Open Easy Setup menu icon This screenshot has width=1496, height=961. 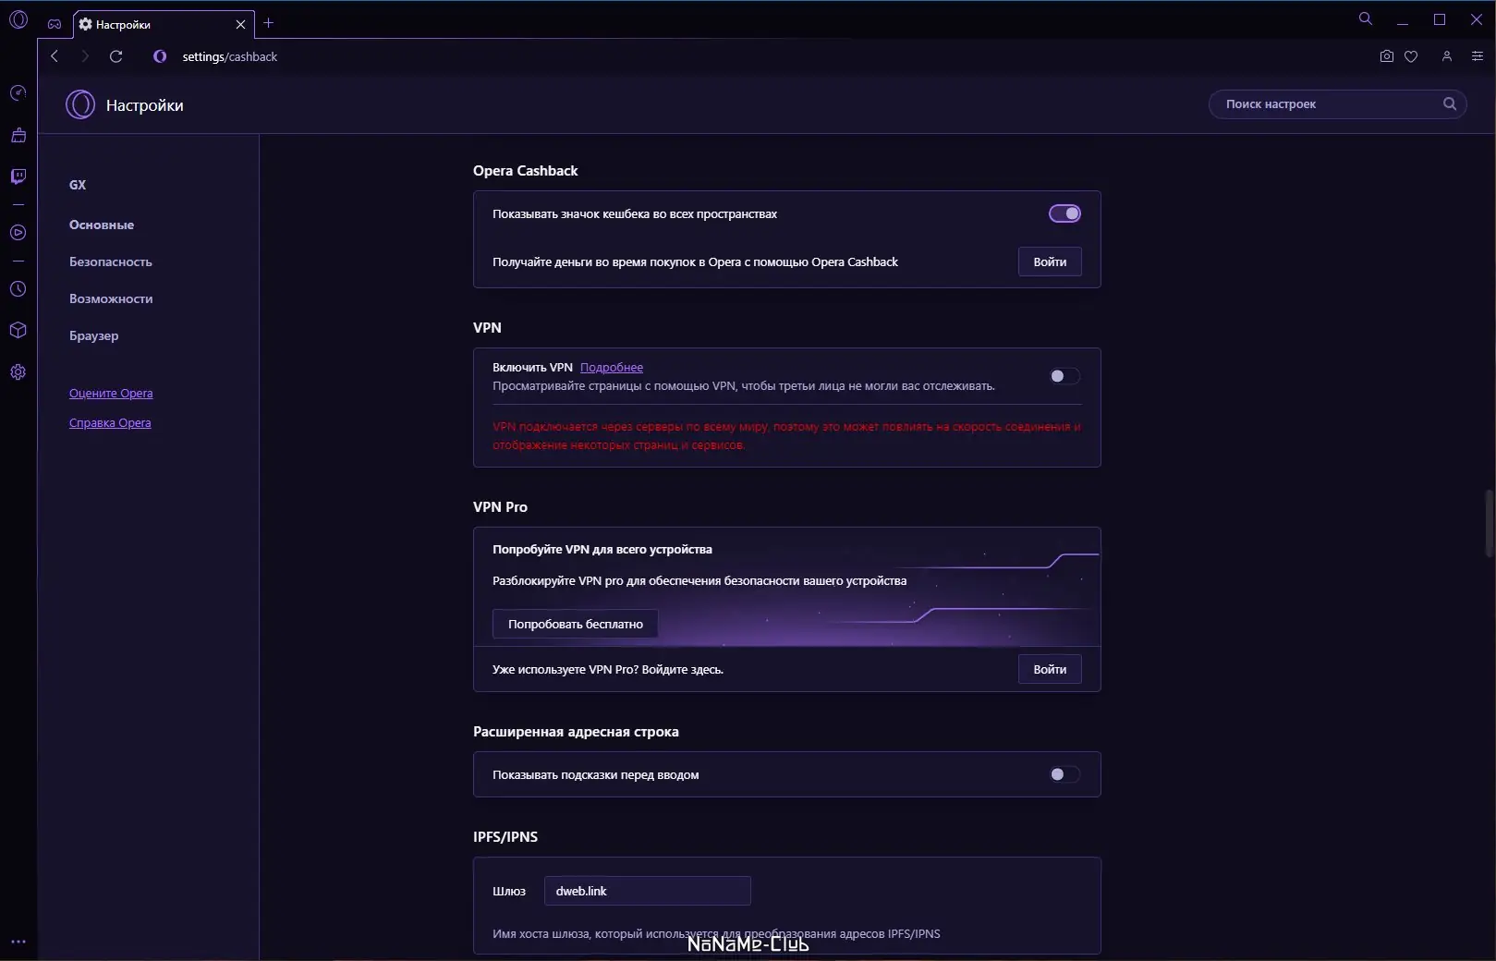(1478, 56)
